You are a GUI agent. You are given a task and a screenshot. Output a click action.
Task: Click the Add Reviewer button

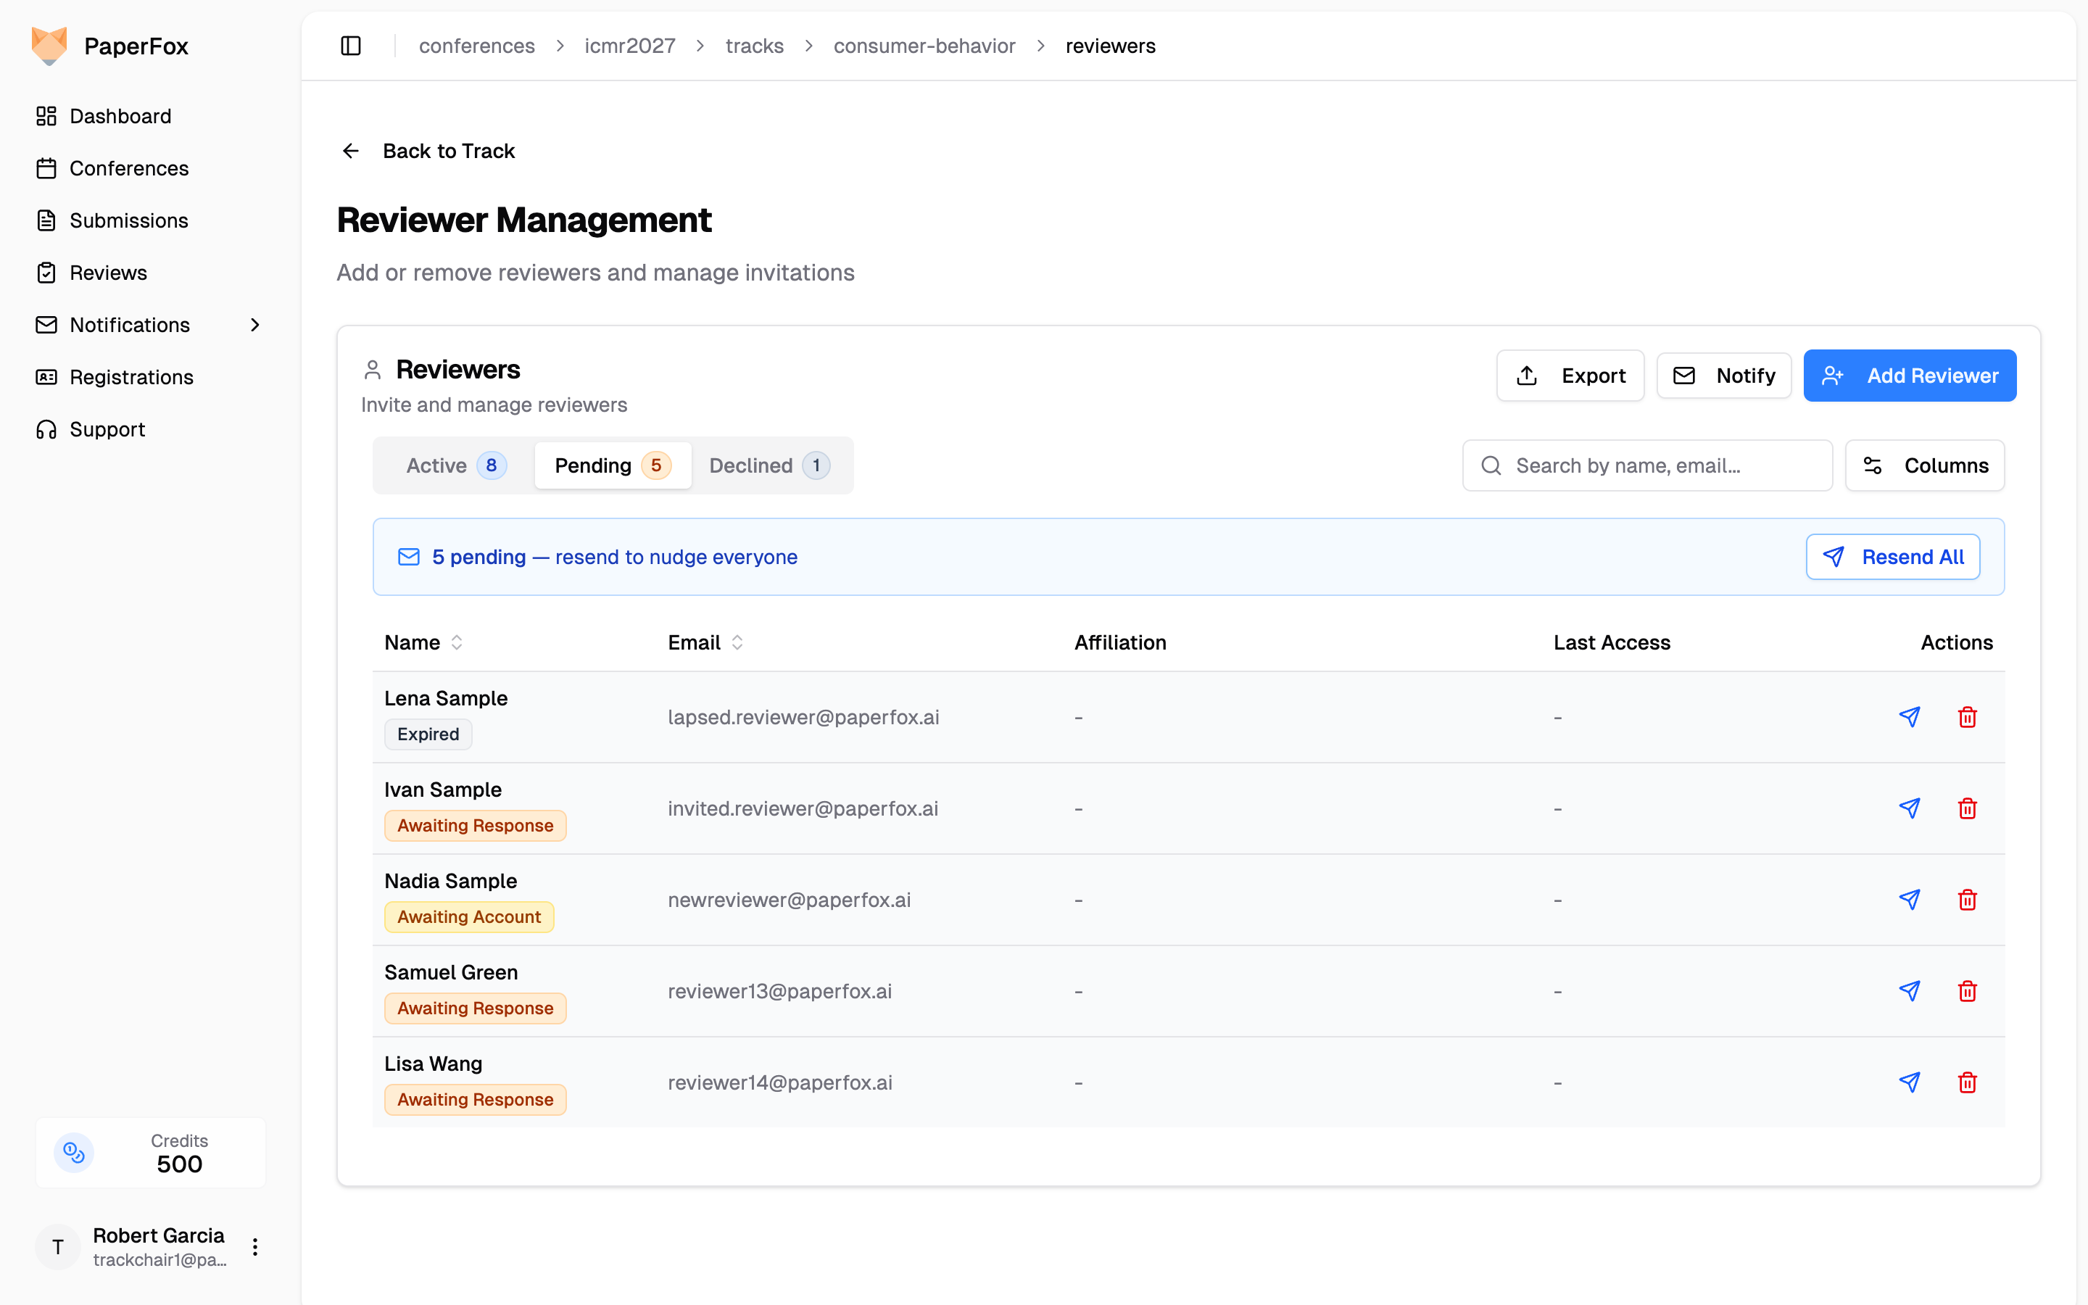coord(1910,376)
